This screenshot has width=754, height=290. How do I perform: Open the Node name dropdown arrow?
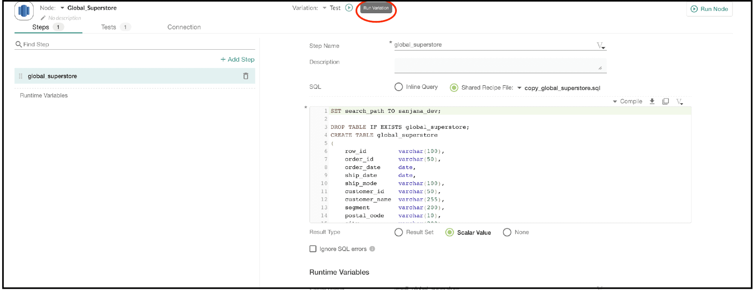[62, 8]
